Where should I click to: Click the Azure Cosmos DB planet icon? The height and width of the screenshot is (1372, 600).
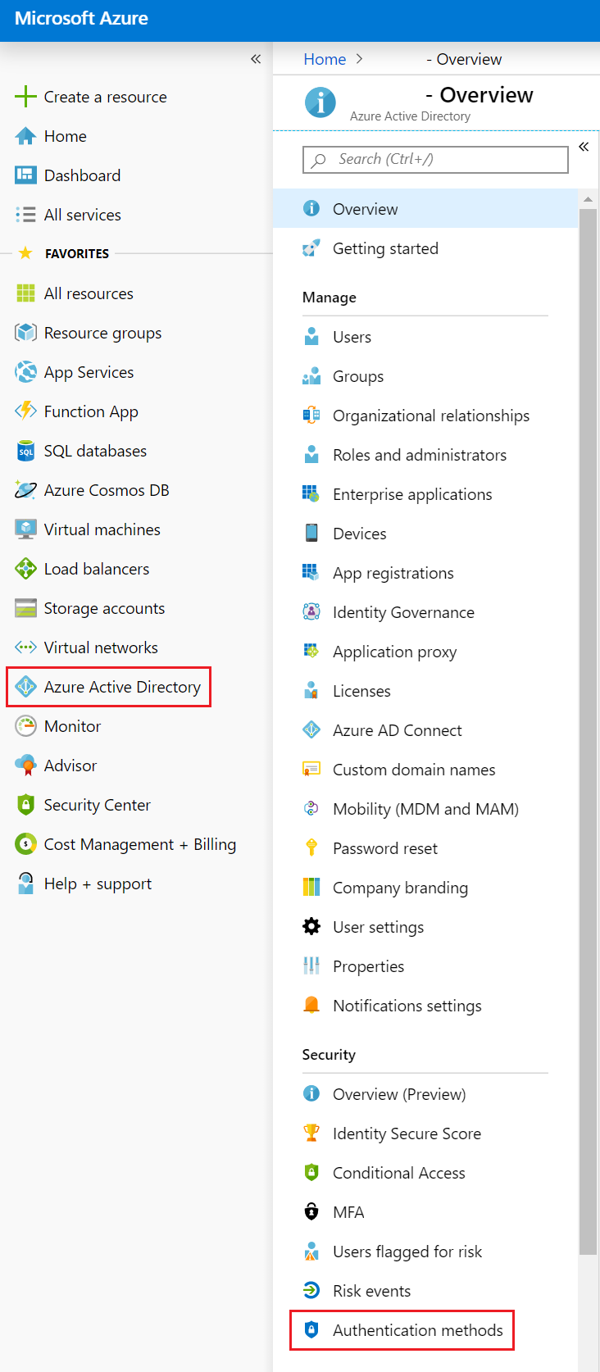[26, 490]
